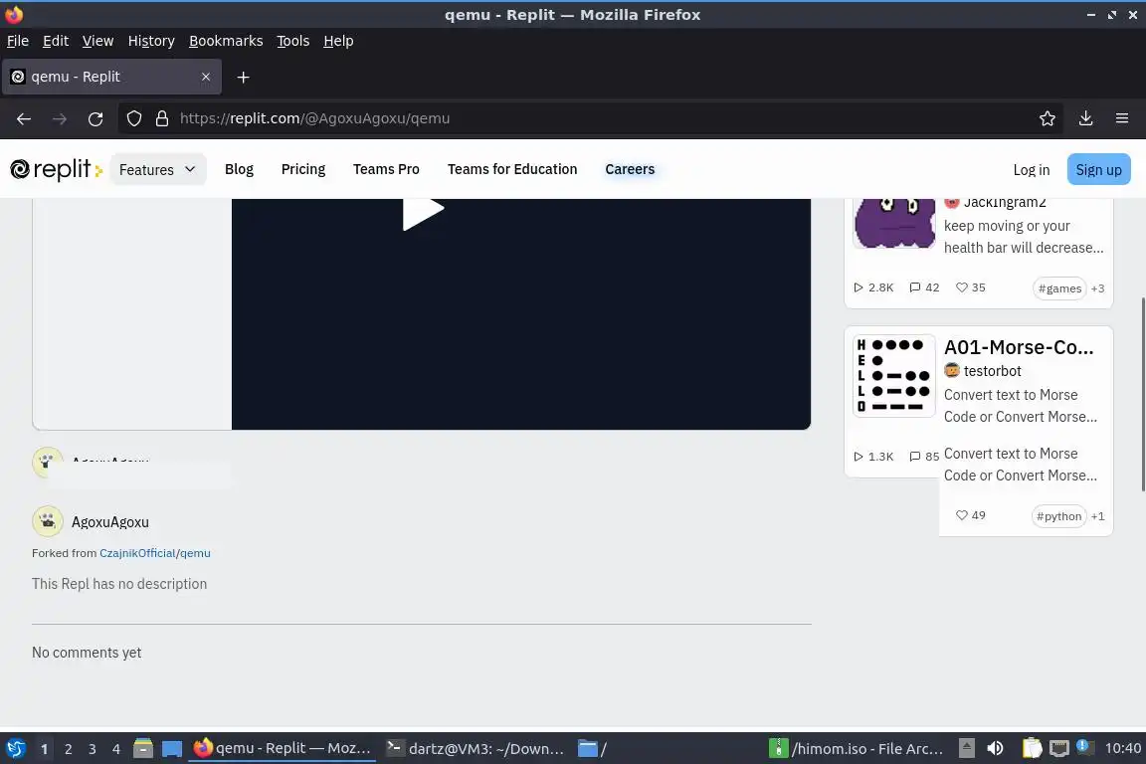Switch to workspace 4
The width and height of the screenshot is (1146, 764).
[x=116, y=749]
